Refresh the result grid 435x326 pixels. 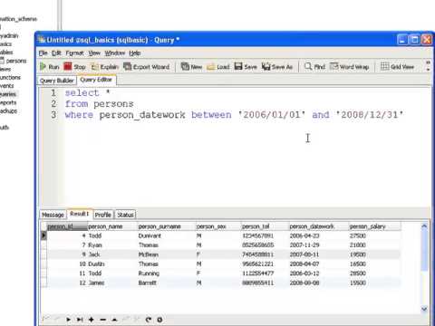(148, 320)
